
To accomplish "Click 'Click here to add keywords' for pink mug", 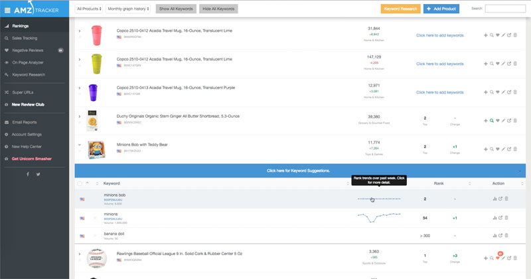I will pyautogui.click(x=440, y=35).
